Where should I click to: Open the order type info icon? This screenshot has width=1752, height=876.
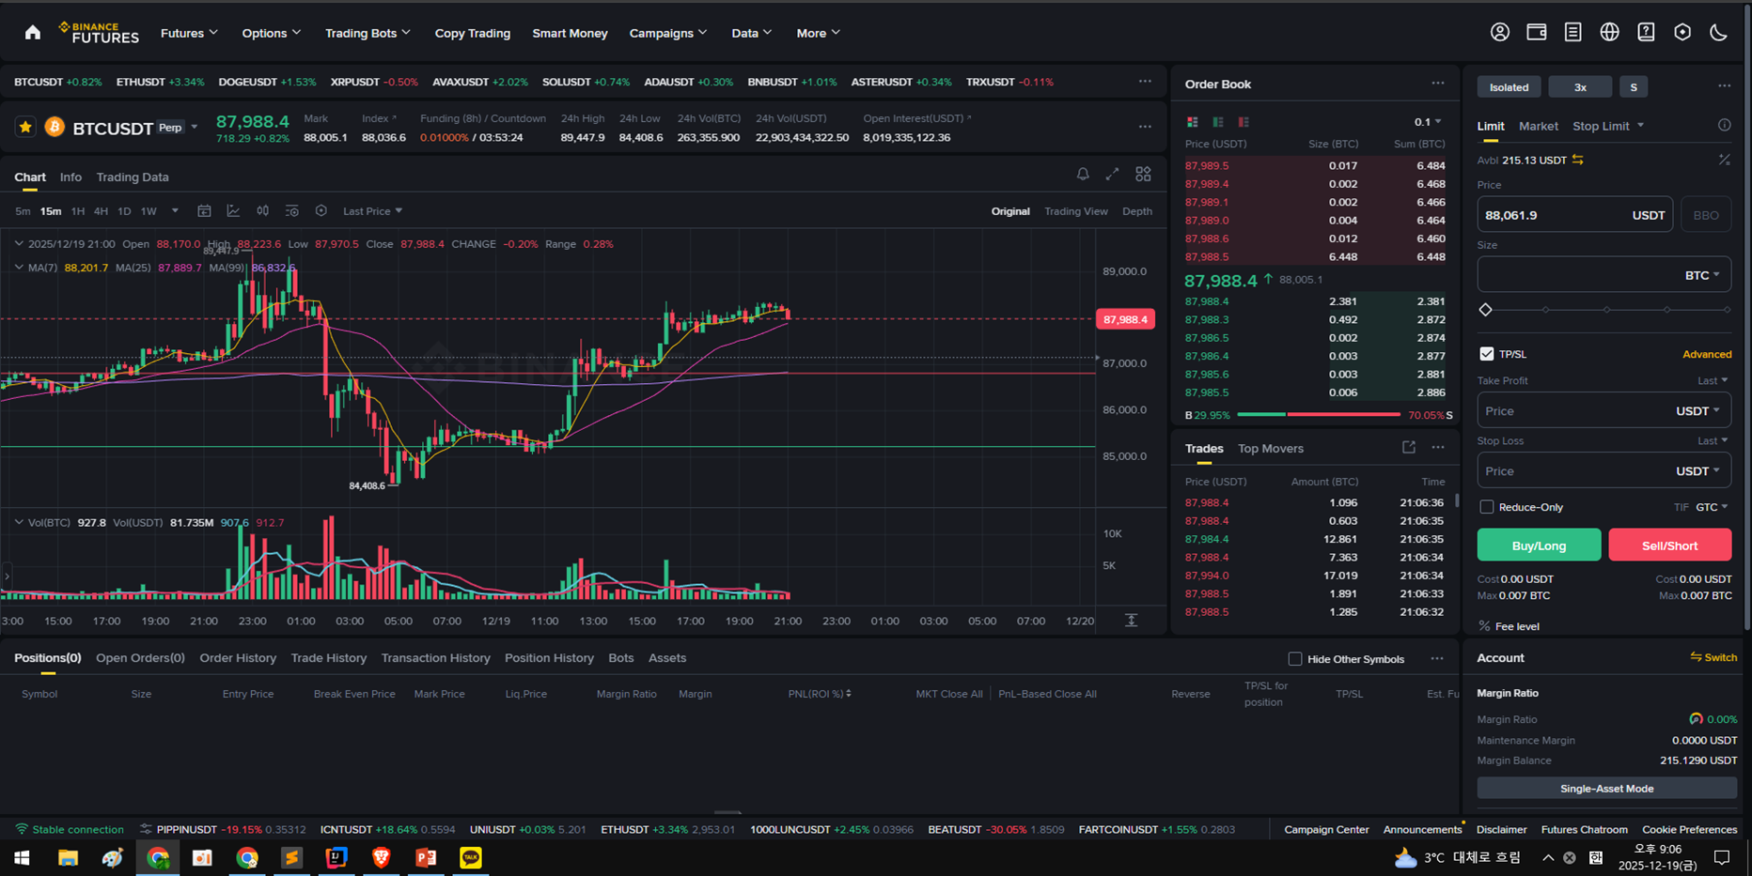click(1724, 125)
